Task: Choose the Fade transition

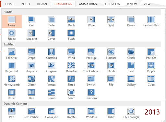Action: pyautogui.click(x=52, y=21)
